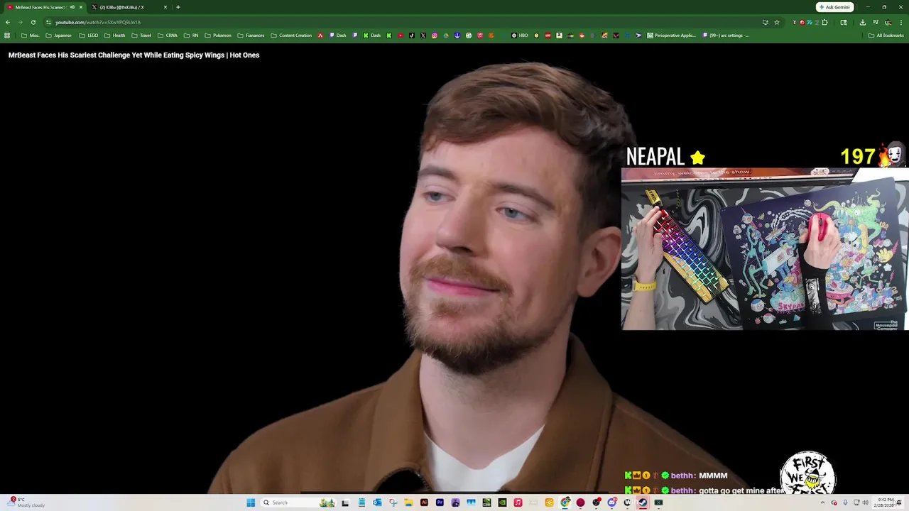
Task: Open the TikTok bookmark icon
Action: pyautogui.click(x=412, y=35)
